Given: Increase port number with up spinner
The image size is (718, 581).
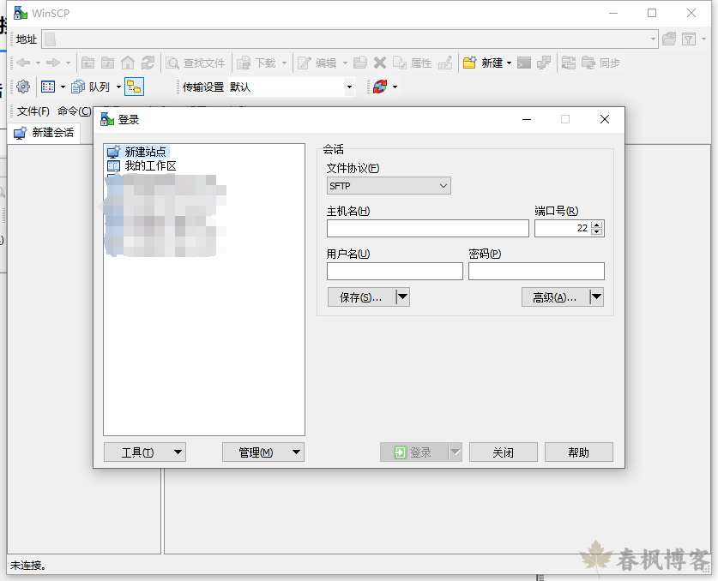Looking at the screenshot, I should (x=597, y=225).
